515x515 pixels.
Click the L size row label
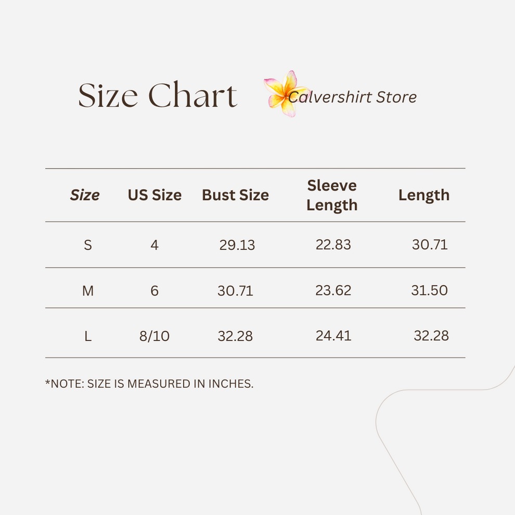[88, 336]
